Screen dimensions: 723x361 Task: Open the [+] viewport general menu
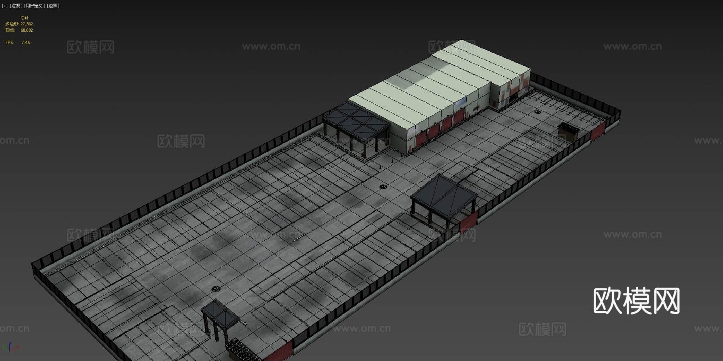point(5,6)
